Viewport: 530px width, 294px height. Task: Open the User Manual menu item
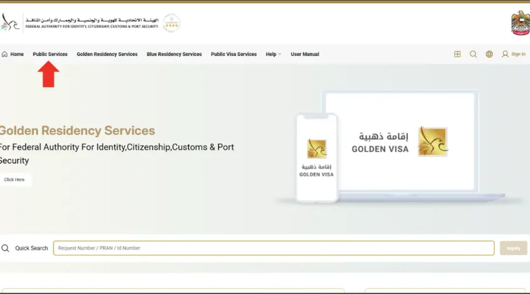(x=305, y=54)
